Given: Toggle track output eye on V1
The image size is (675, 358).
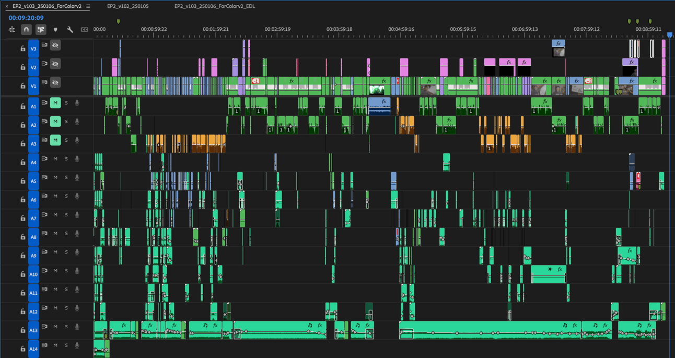Looking at the screenshot, I should (x=55, y=83).
